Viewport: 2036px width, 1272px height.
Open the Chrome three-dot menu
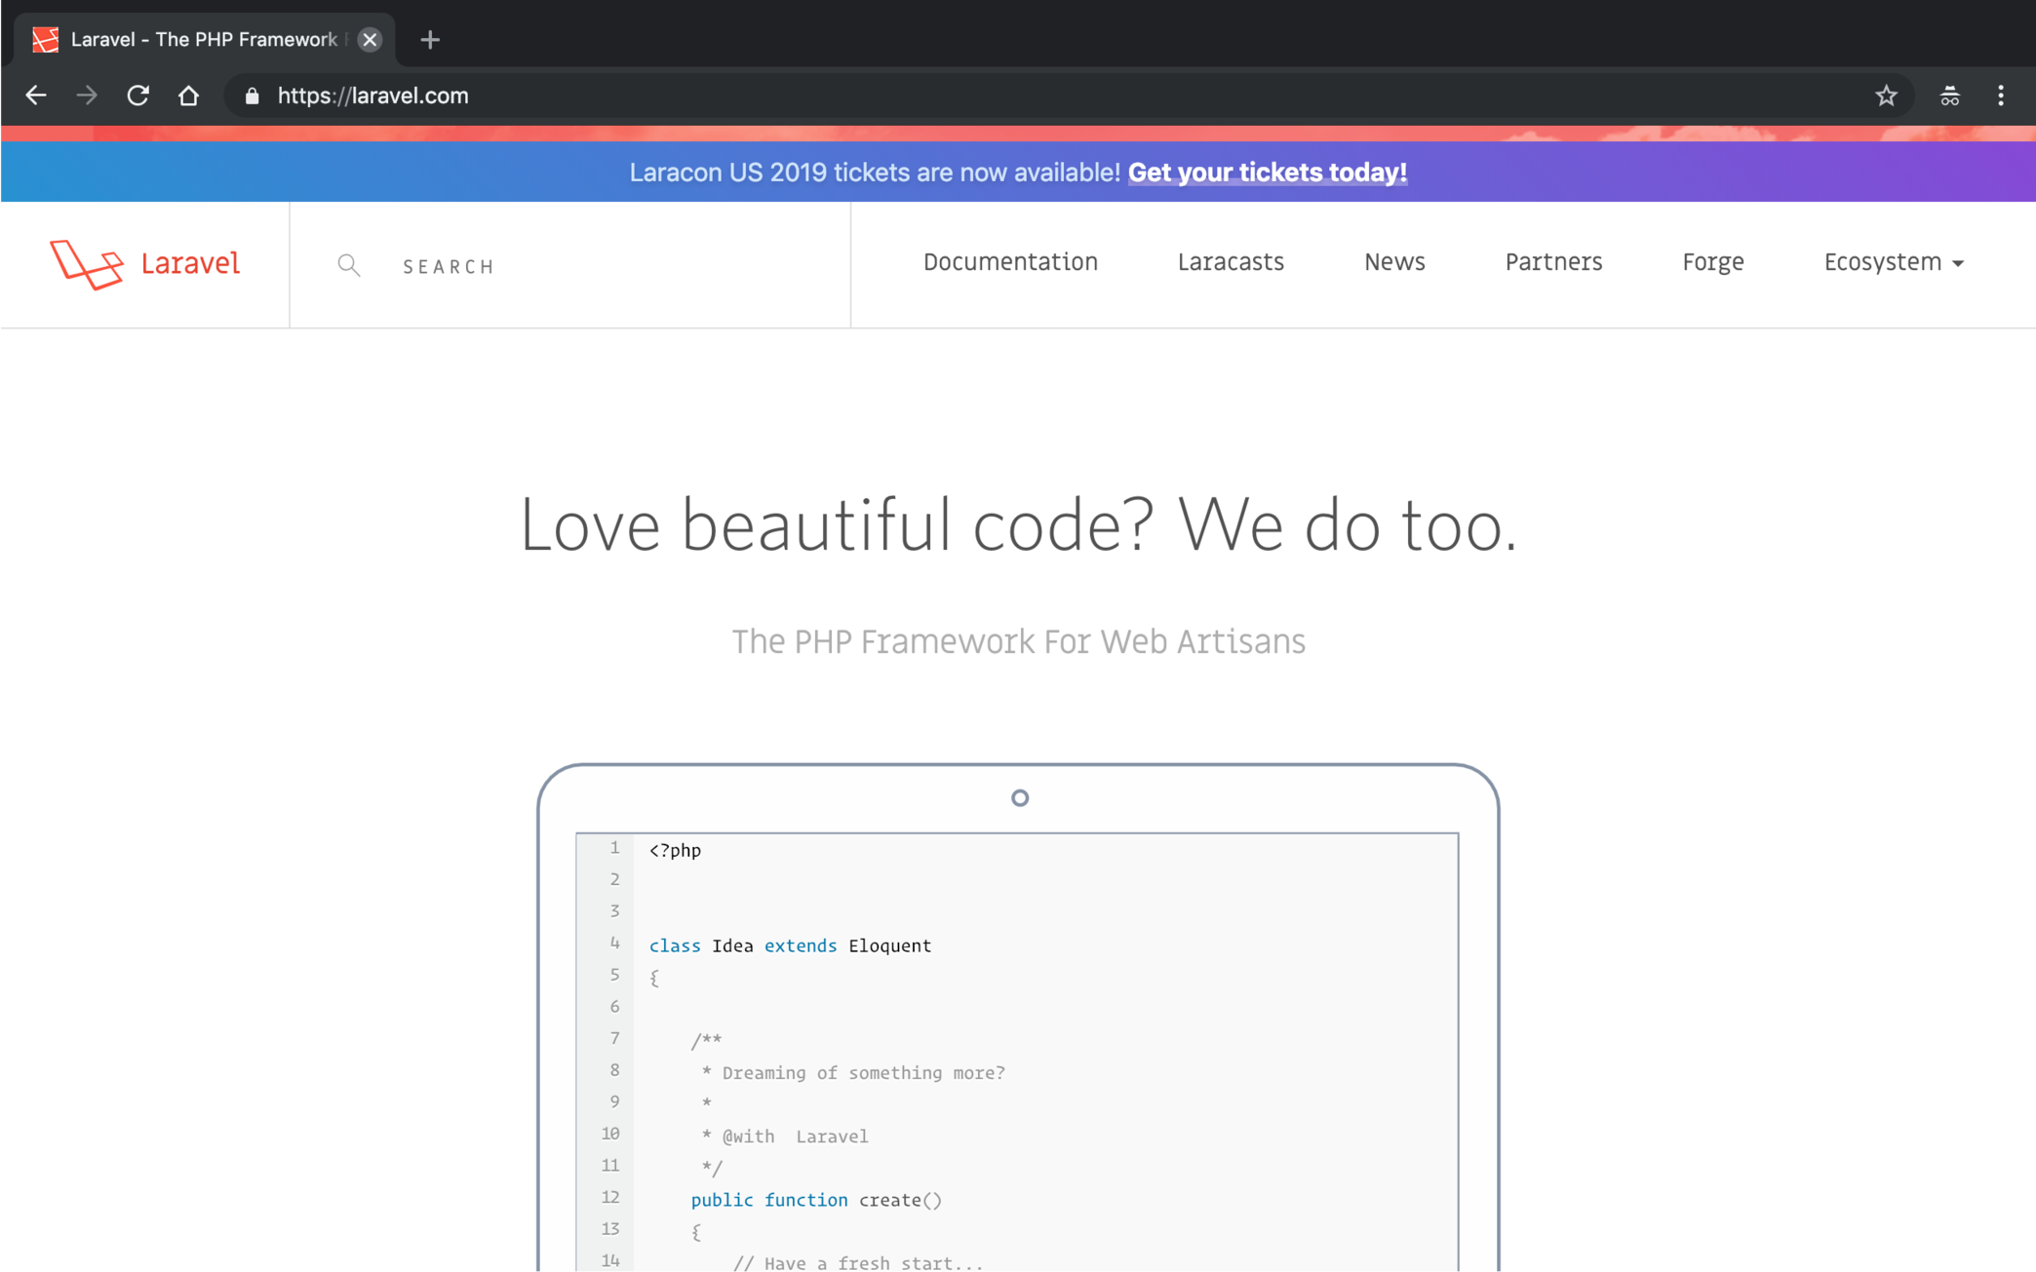[2000, 96]
